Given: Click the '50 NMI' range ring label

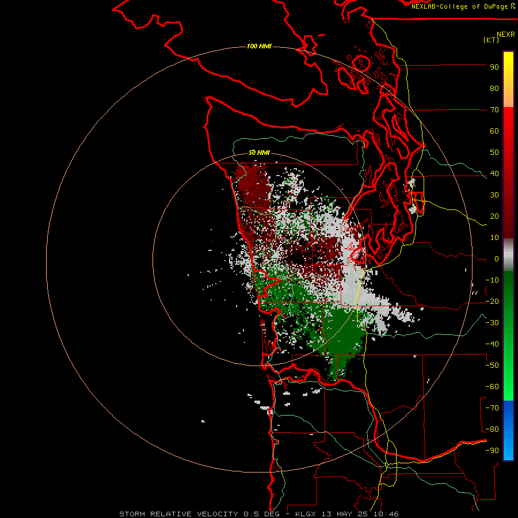Looking at the screenshot, I should click(259, 153).
